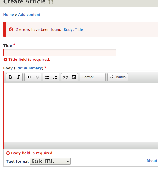Go to the Home breadcrumb link
Image resolution: width=158 pixels, height=169 pixels.
point(9,15)
